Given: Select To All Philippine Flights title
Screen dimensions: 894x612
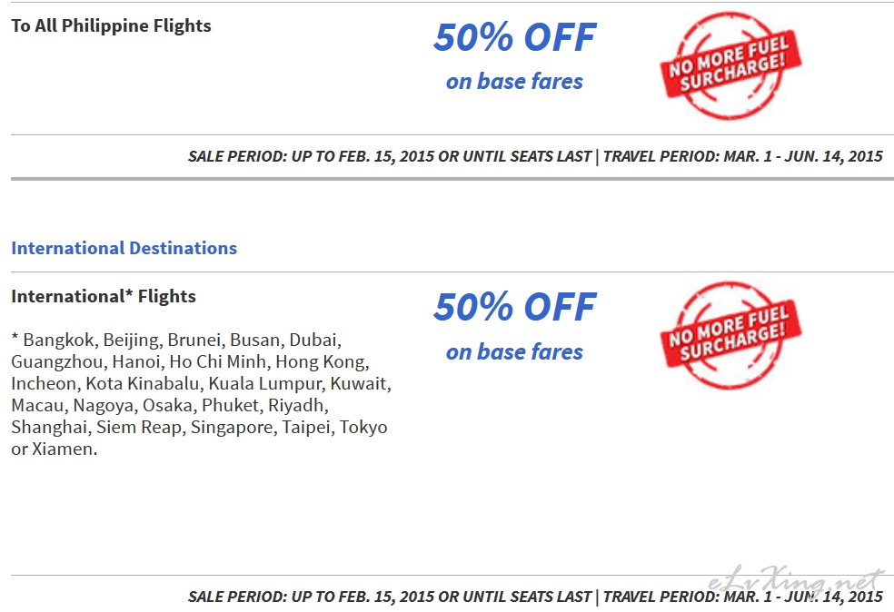Looking at the screenshot, I should (111, 25).
